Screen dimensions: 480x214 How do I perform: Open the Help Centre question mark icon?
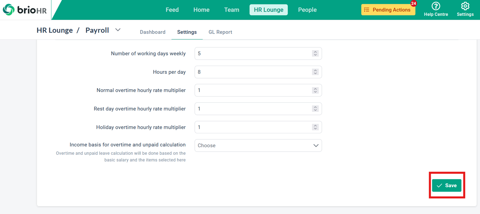[x=436, y=6]
